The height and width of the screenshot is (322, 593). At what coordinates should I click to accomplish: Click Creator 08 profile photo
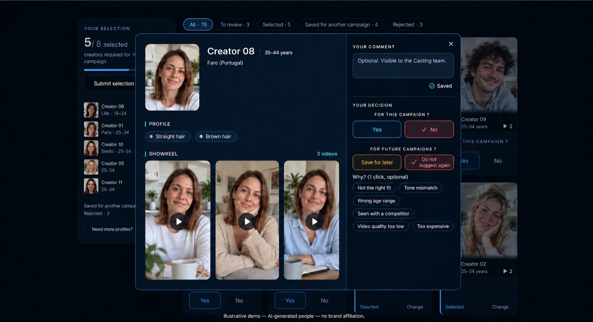172,77
